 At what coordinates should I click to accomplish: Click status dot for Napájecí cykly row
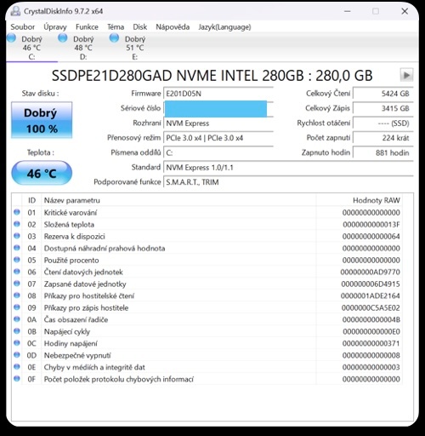pos(17,331)
